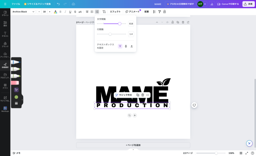Image resolution: width=256 pixels, height=156 pixels.
Task: Switch to vertical text direction
Action: tap(104, 12)
